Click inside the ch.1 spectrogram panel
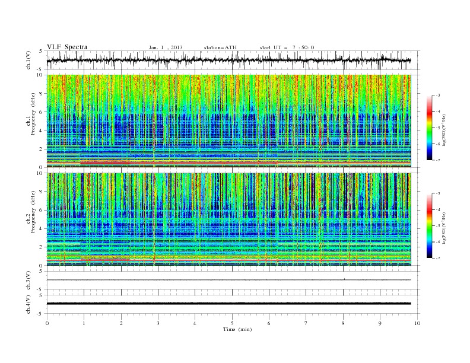 click(228, 121)
